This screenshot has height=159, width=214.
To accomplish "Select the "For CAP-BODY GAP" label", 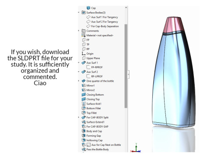I will coord(97,127).
